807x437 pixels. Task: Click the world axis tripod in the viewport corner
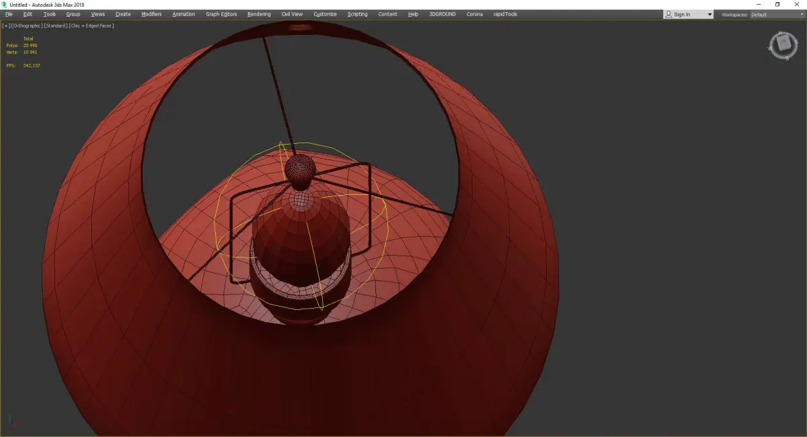pos(15,422)
